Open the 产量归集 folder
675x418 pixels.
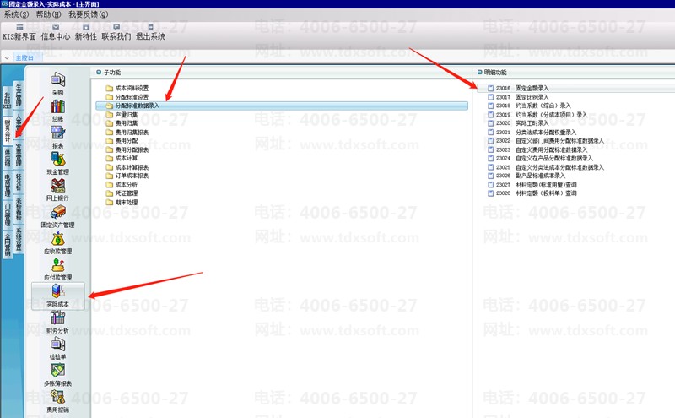click(121, 115)
